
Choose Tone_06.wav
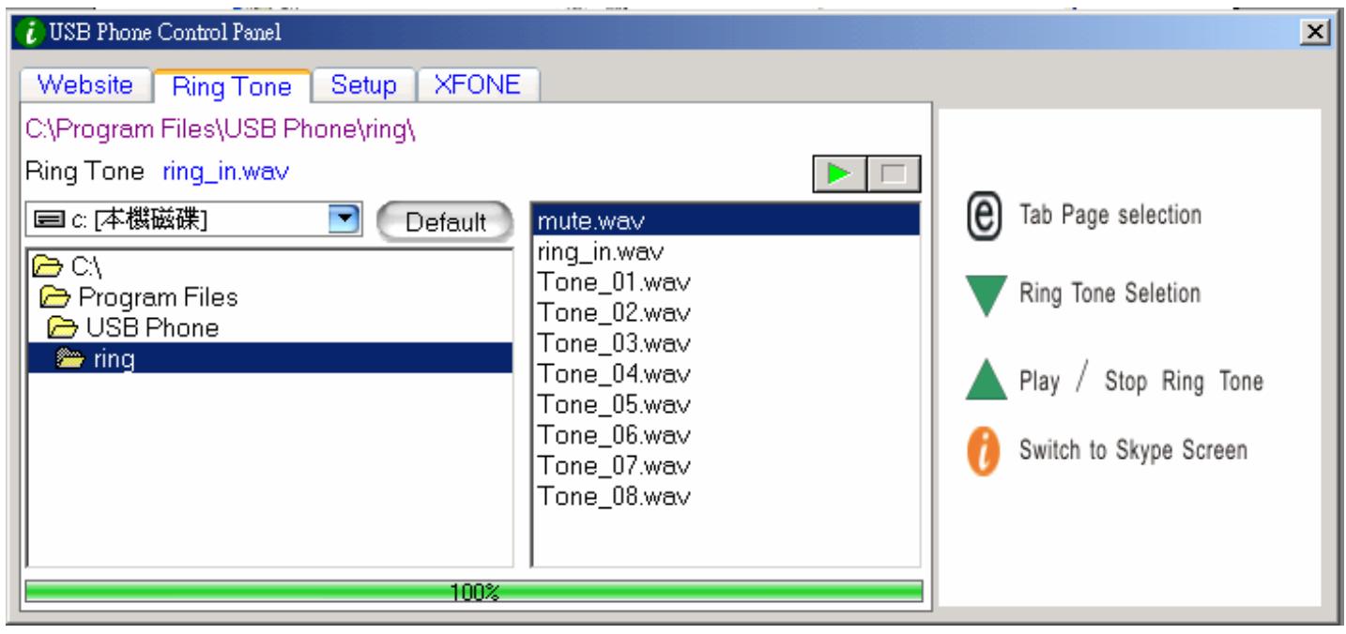point(725,434)
